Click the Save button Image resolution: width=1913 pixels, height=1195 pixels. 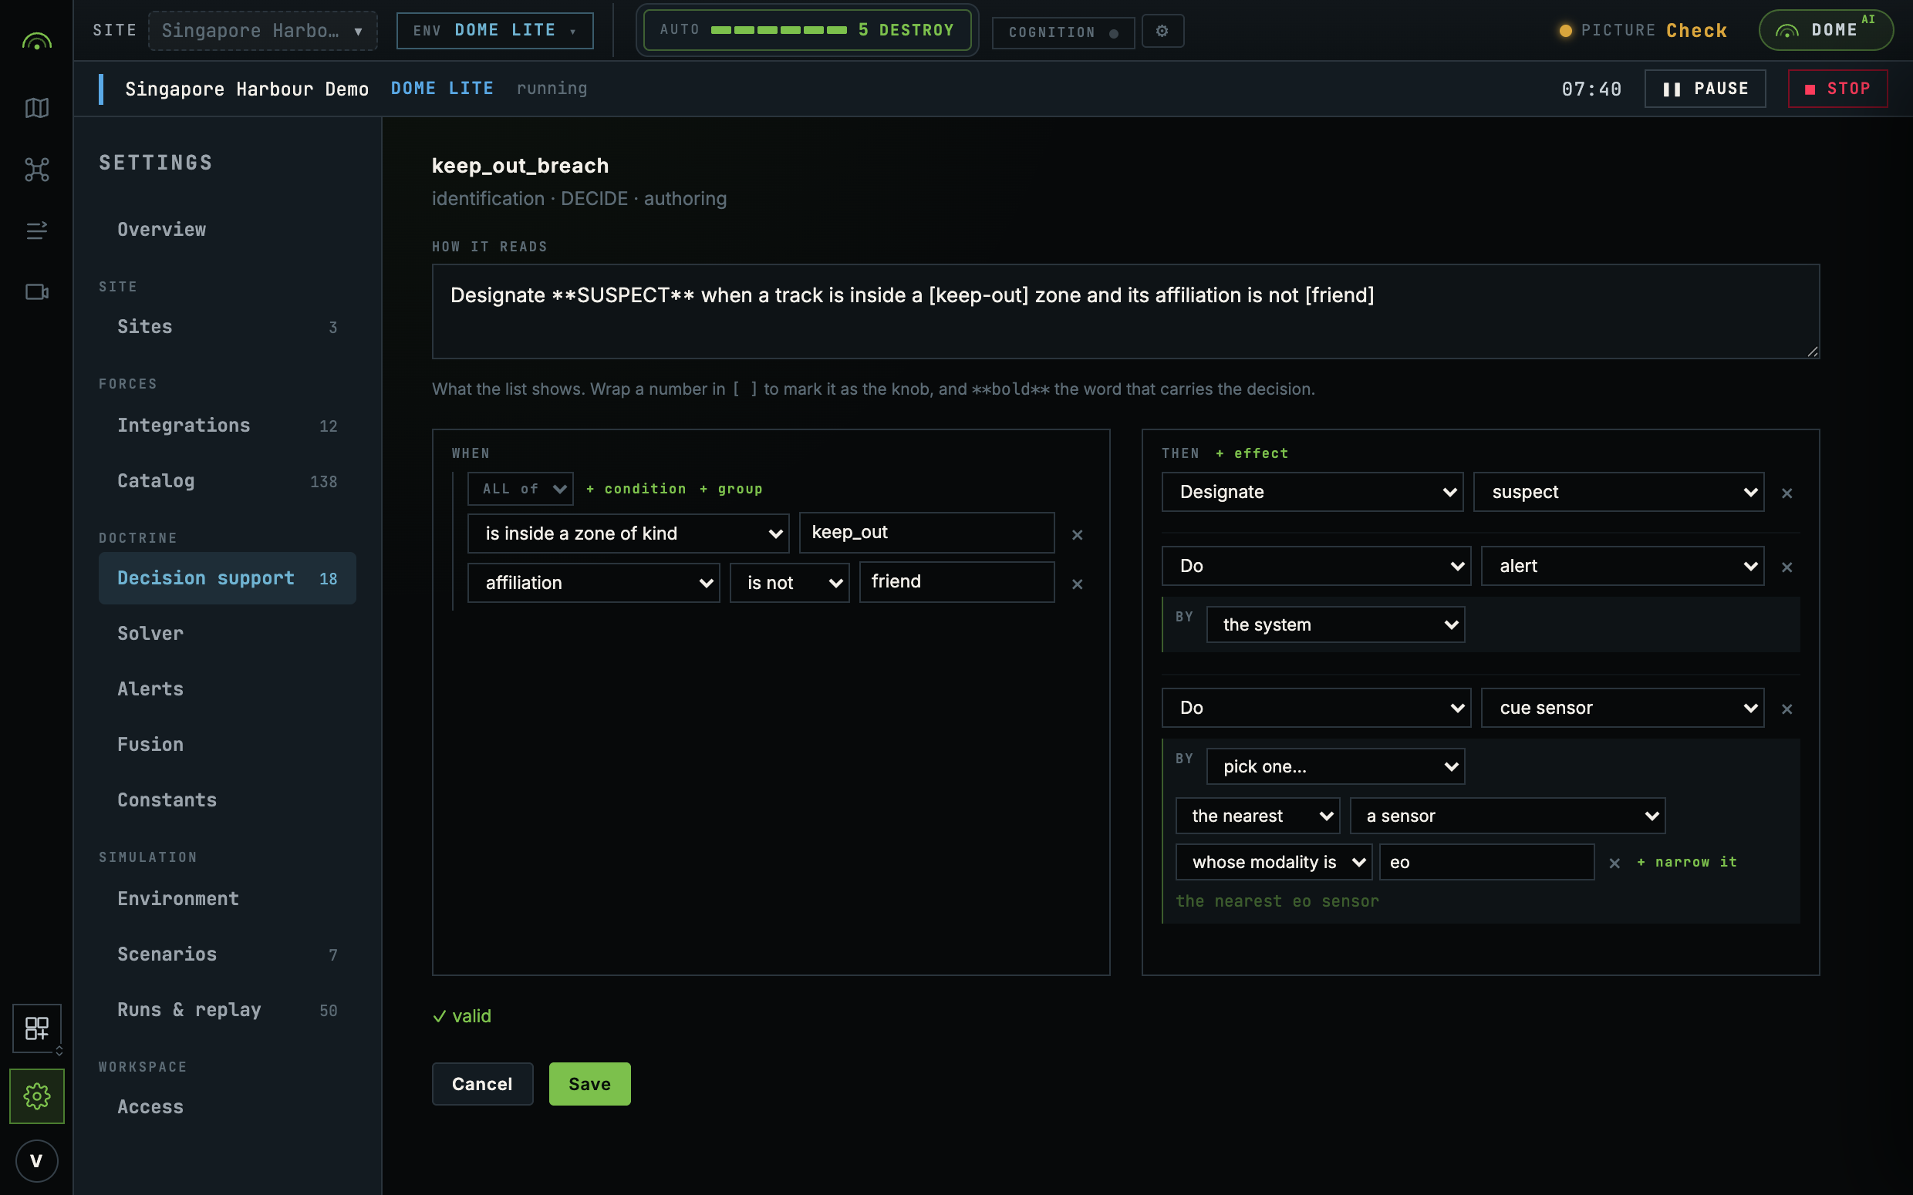pos(589,1084)
